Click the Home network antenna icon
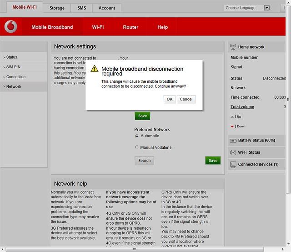Image resolution: width=291 pixels, height=252 pixels. click(233, 47)
